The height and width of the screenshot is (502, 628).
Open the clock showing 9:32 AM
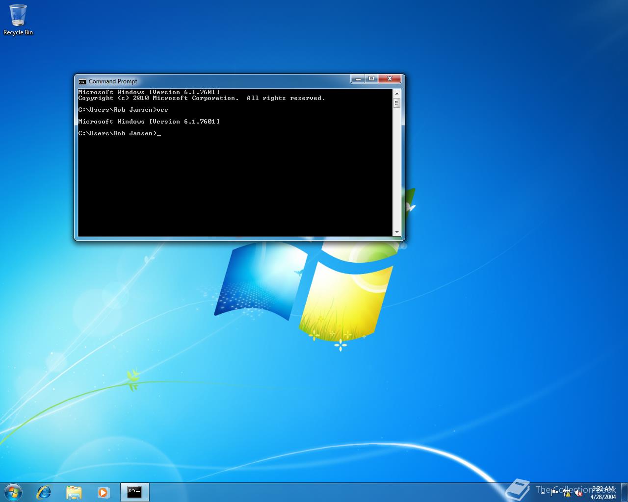click(x=603, y=492)
